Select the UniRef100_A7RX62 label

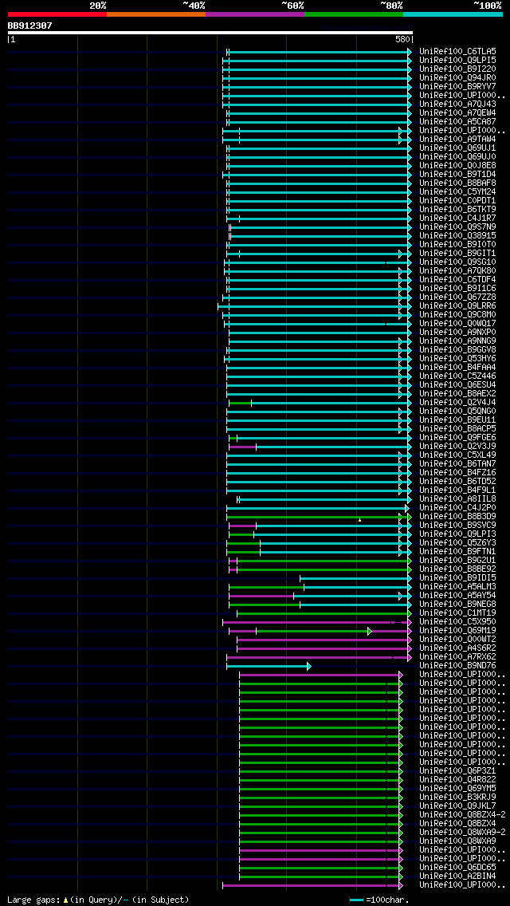[x=457, y=657]
